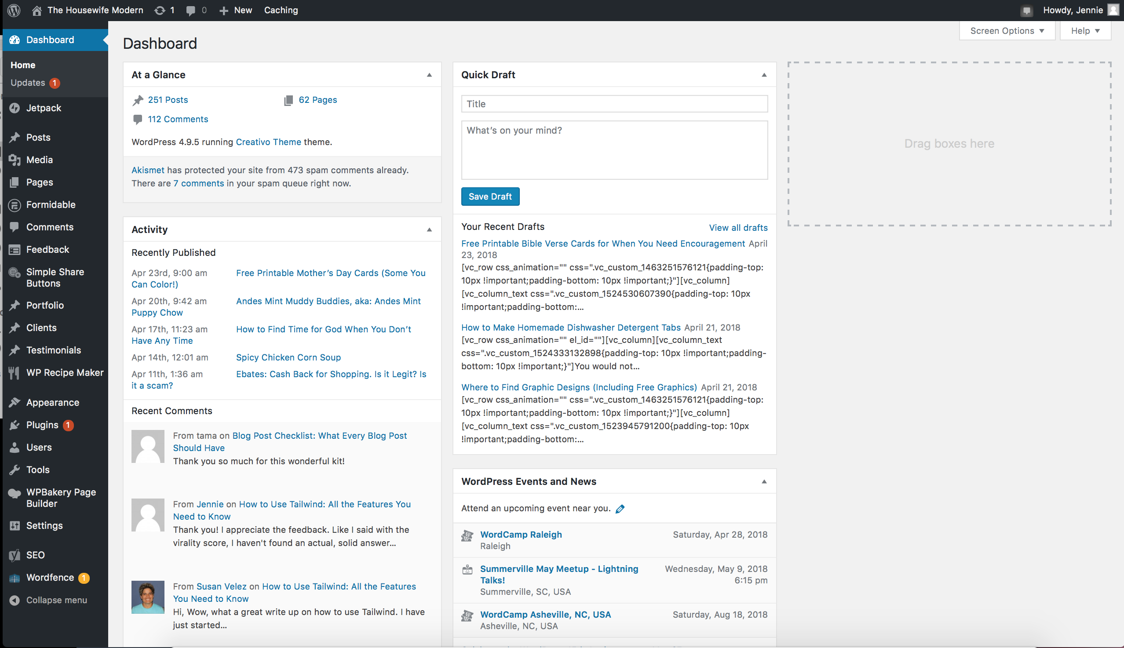
Task: Click the Simple Share Buttons icon
Action: (x=15, y=273)
